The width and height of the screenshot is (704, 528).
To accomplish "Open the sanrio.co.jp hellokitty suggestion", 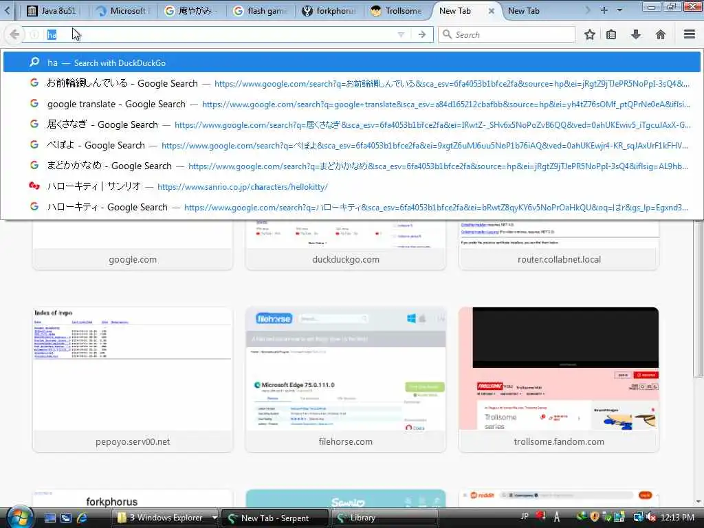I will tap(351, 186).
